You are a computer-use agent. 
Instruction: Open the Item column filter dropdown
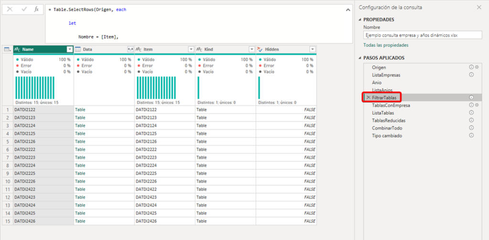click(191, 49)
